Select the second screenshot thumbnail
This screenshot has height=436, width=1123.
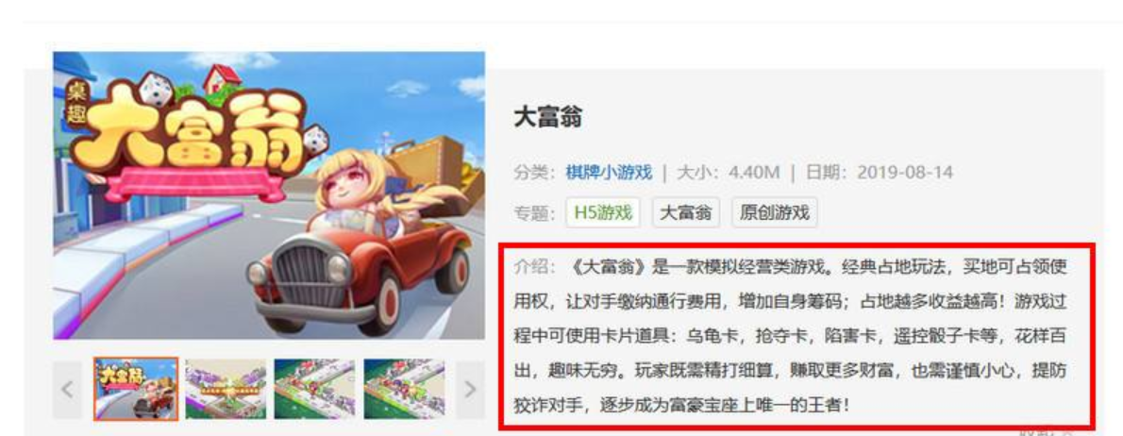tap(226, 390)
